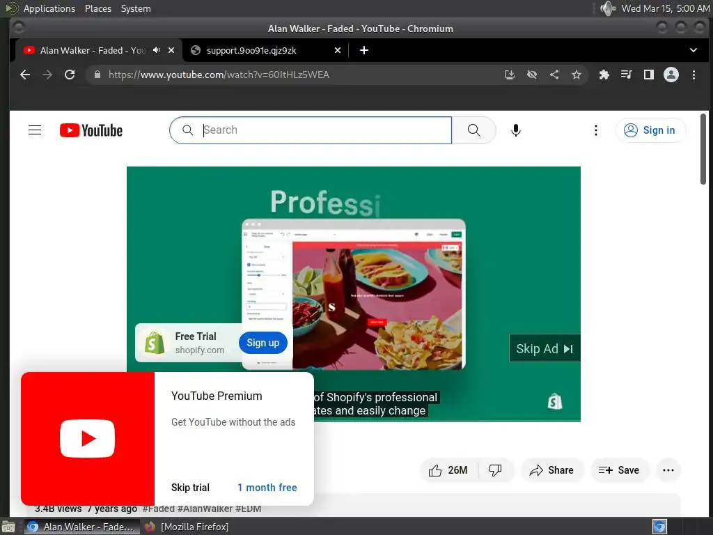Open Chromium three-dot main menu
713x535 pixels.
pos(694,75)
